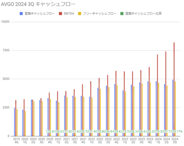This screenshot has height=146, width=184.
Task: Click the blue operating cash flow bar for 2023 1Q
Action: [x=123, y=113]
